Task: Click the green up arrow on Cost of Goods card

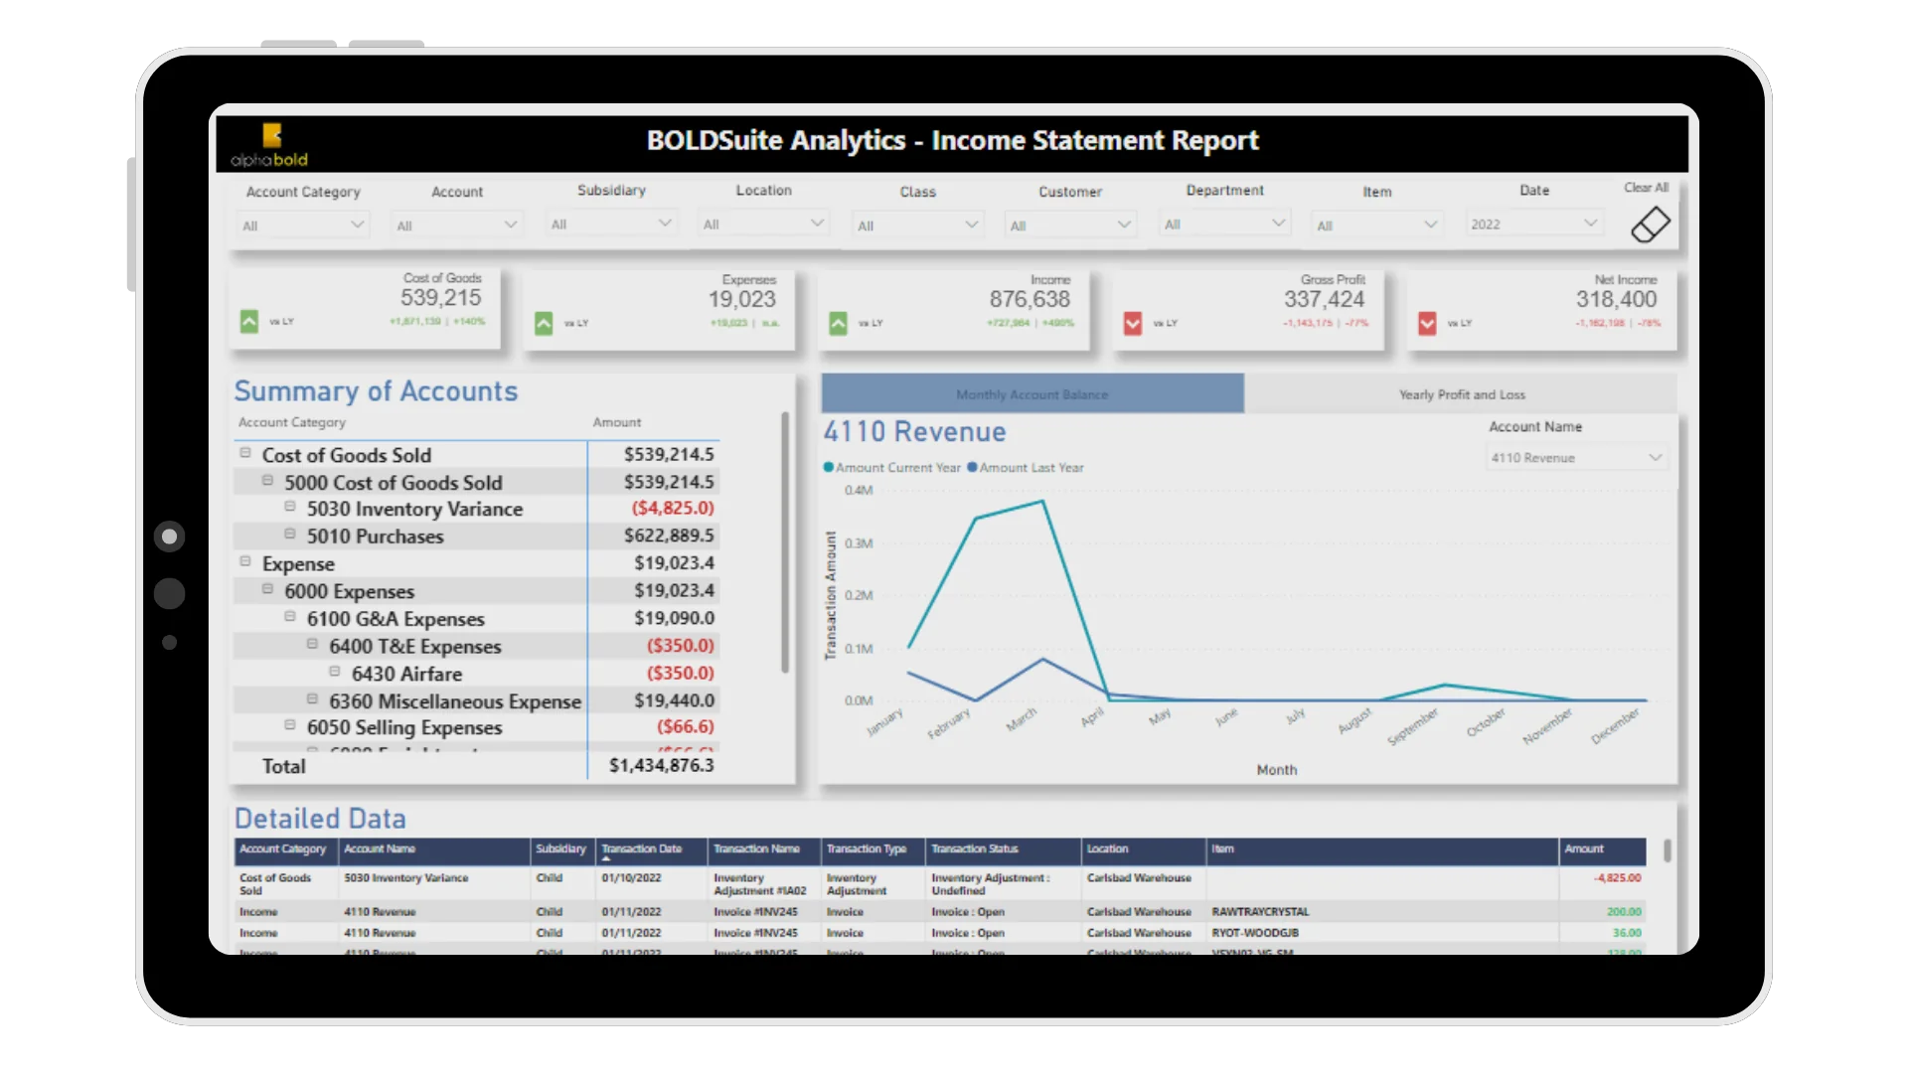Action: pyautogui.click(x=249, y=322)
